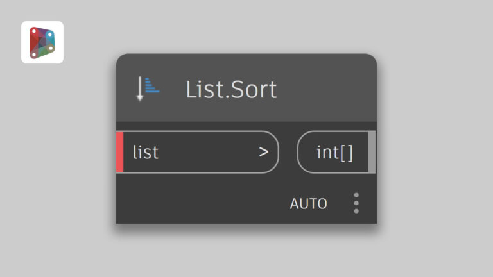Viewport: 493px width, 277px height.
Task: Click the red marker on the list port
Action: (120, 152)
